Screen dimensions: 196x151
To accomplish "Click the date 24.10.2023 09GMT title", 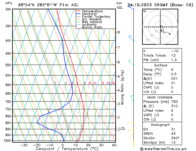I will click(x=147, y=5).
